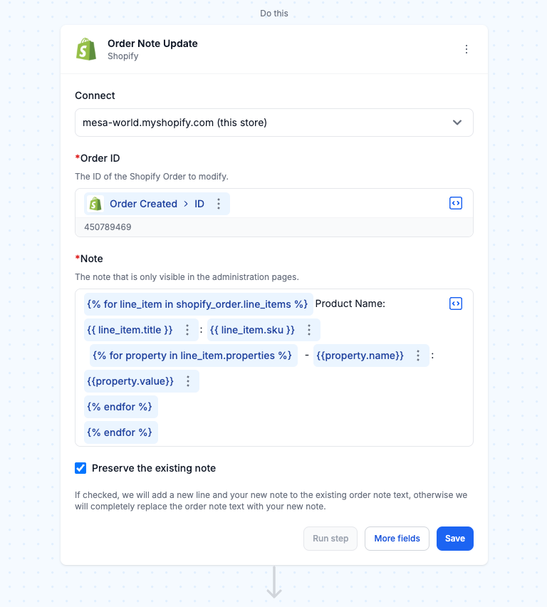Select the first {% endfor %} token
547x607 pixels.
point(120,407)
